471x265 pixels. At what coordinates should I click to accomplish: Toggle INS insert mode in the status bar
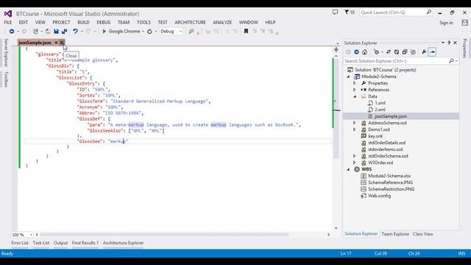tap(461, 253)
